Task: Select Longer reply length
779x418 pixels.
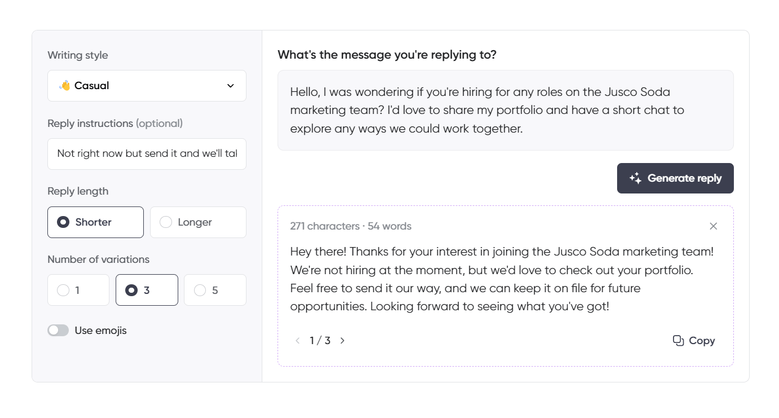Action: point(198,222)
